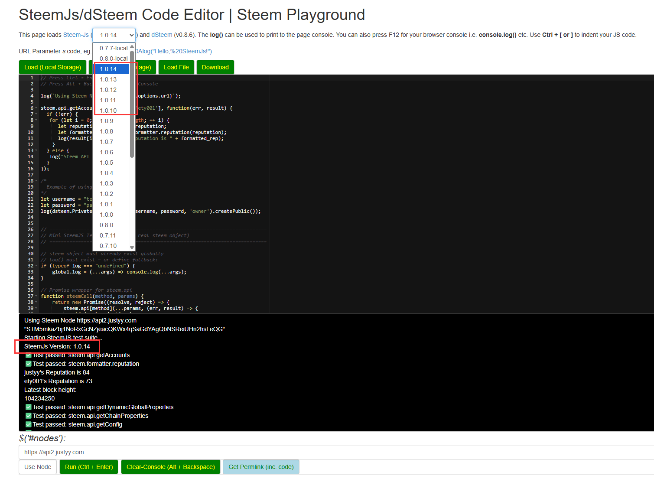This screenshot has height=482, width=654.
Task: Click the STM5mka public key console output
Action: (x=124, y=329)
